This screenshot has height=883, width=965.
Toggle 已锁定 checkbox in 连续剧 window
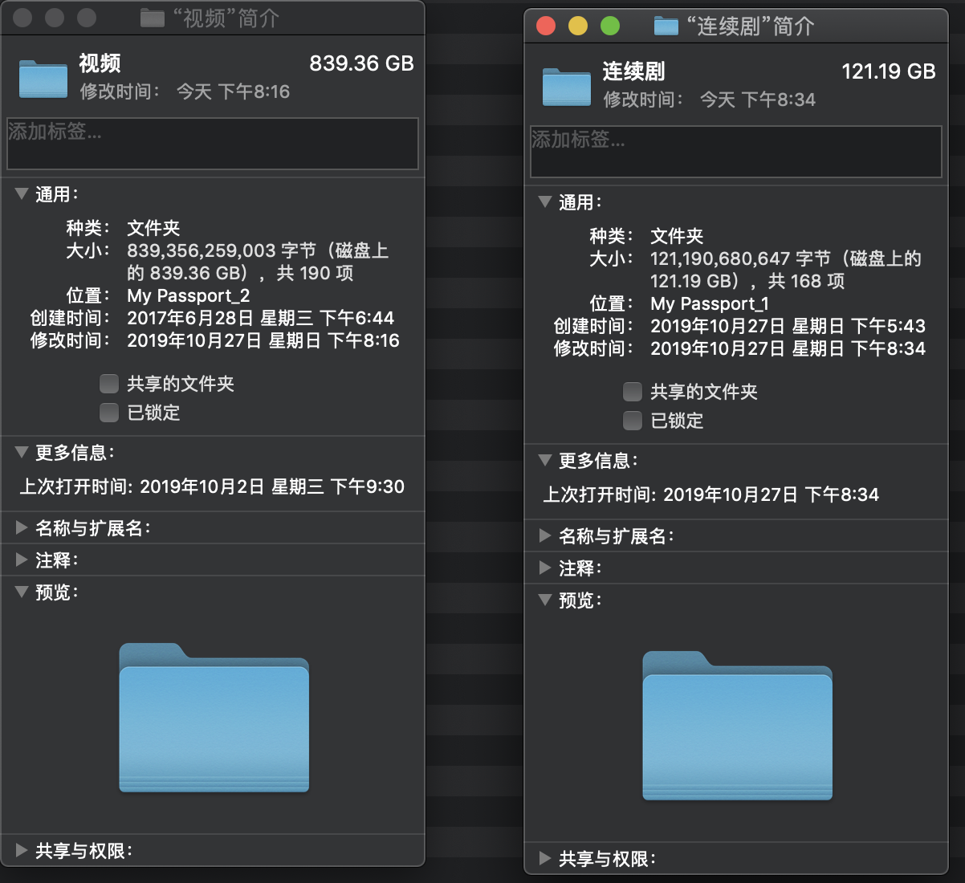pos(633,421)
